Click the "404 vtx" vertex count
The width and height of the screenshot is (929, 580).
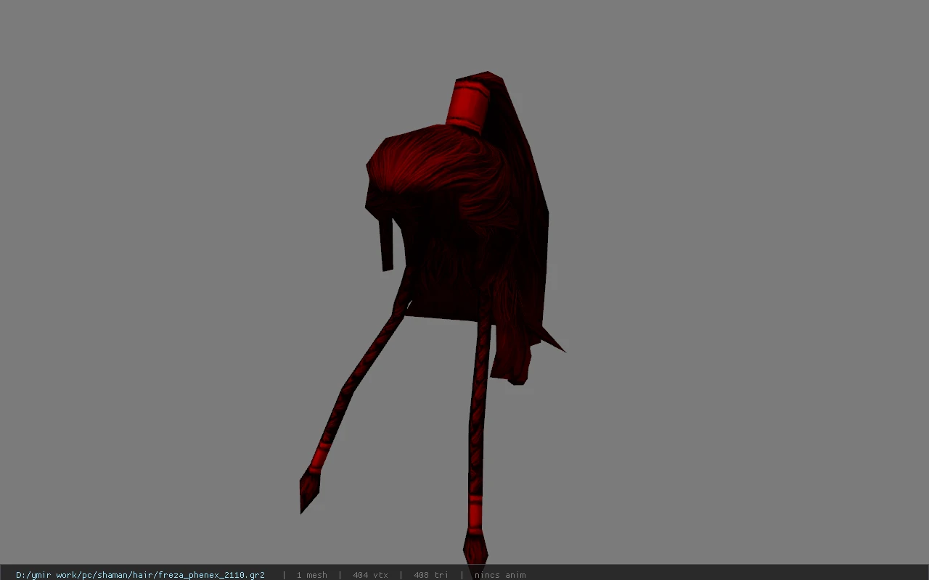coord(370,575)
